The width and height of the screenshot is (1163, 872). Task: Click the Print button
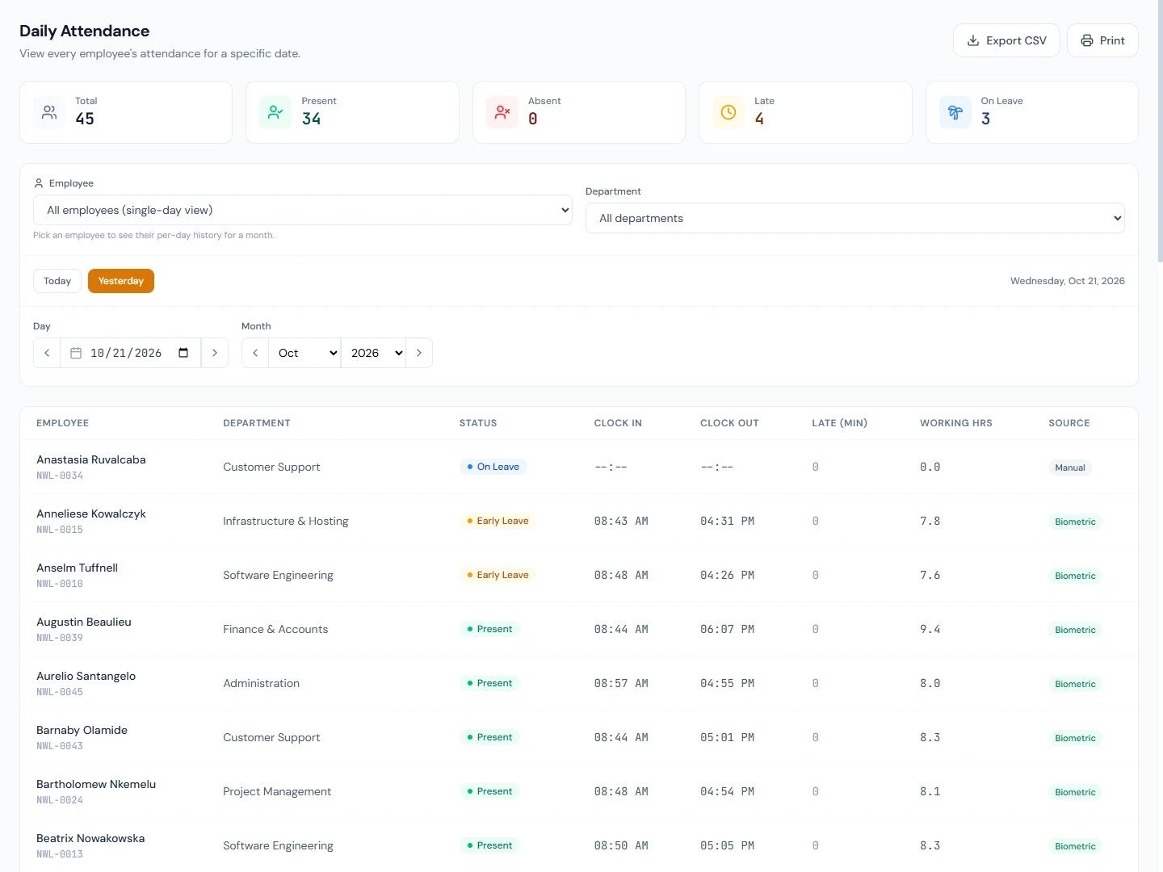tap(1102, 40)
